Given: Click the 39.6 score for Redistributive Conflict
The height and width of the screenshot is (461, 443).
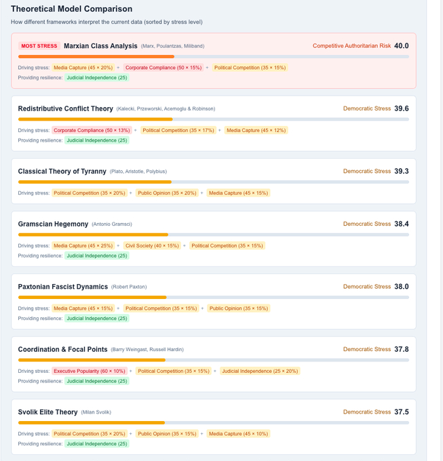Looking at the screenshot, I should coord(401,108).
